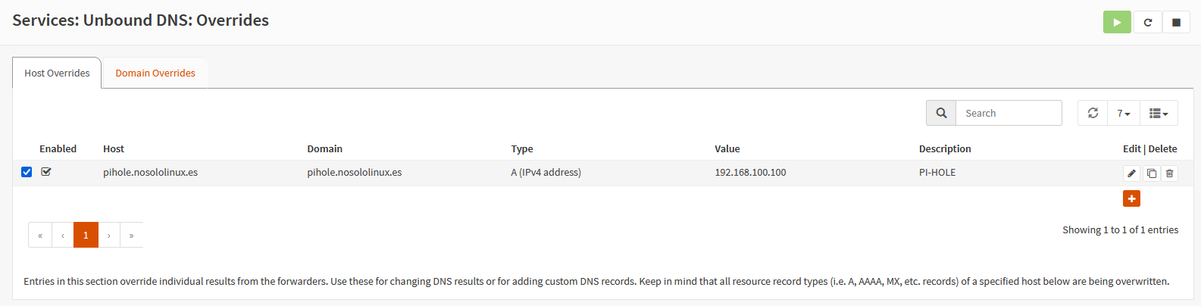The height and width of the screenshot is (306, 1201).
Task: Go to page 1 of results
Action: (86, 235)
